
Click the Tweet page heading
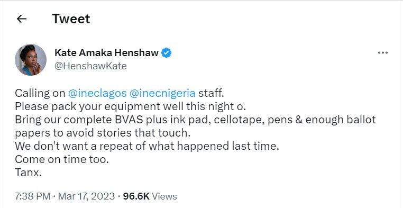(x=71, y=19)
